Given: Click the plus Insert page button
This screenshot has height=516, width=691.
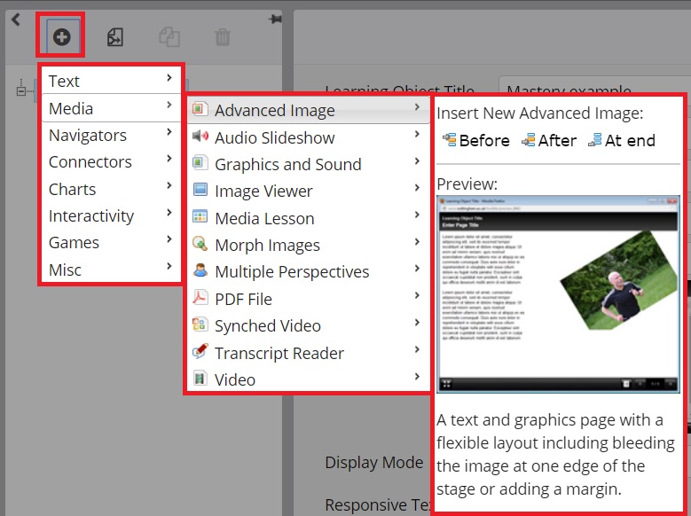Looking at the screenshot, I should click(x=61, y=37).
